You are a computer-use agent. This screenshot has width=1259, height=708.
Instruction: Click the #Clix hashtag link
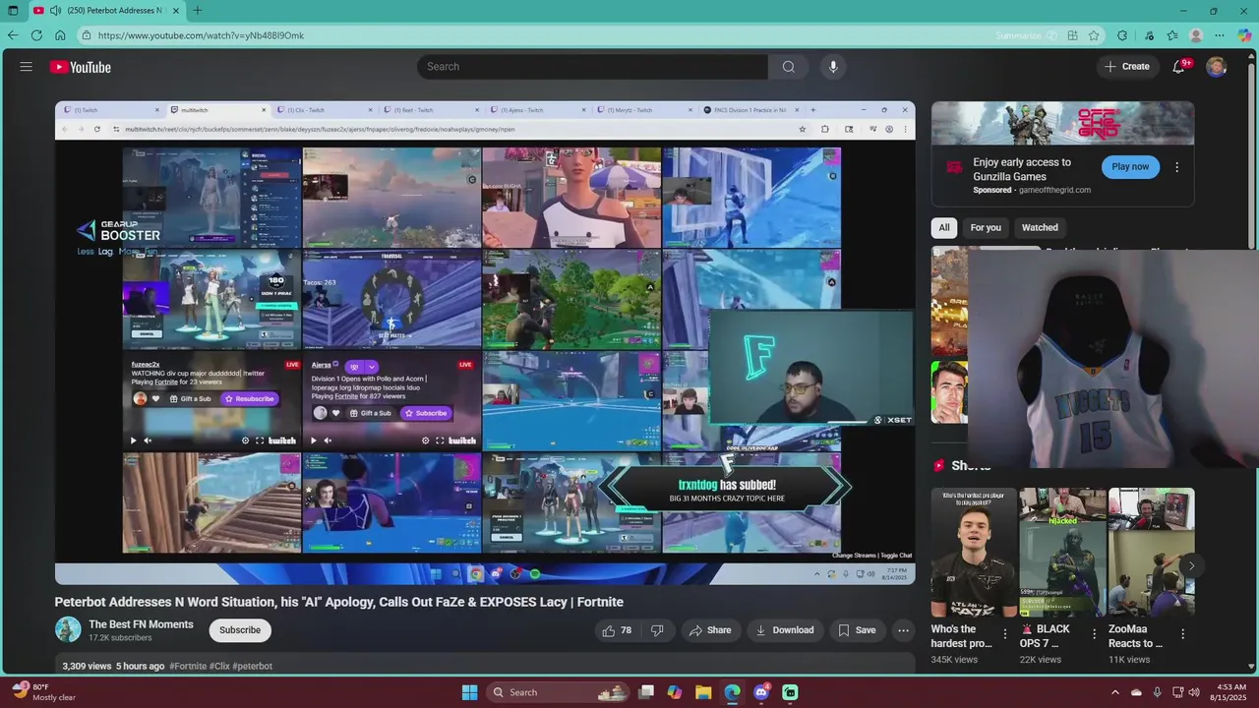click(x=220, y=666)
